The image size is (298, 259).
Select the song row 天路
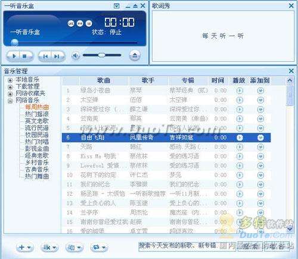(x=166, y=147)
